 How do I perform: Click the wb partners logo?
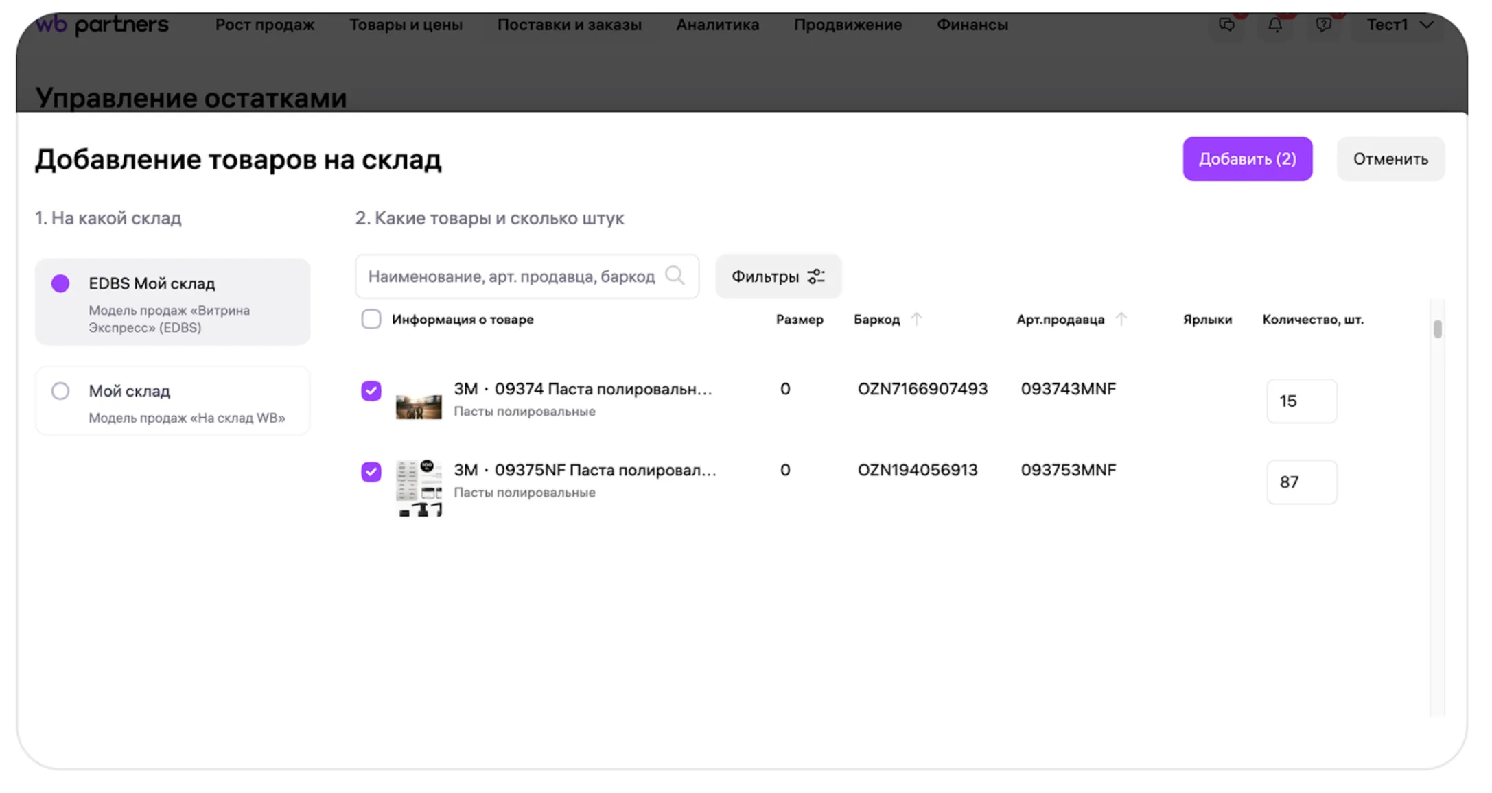click(102, 25)
